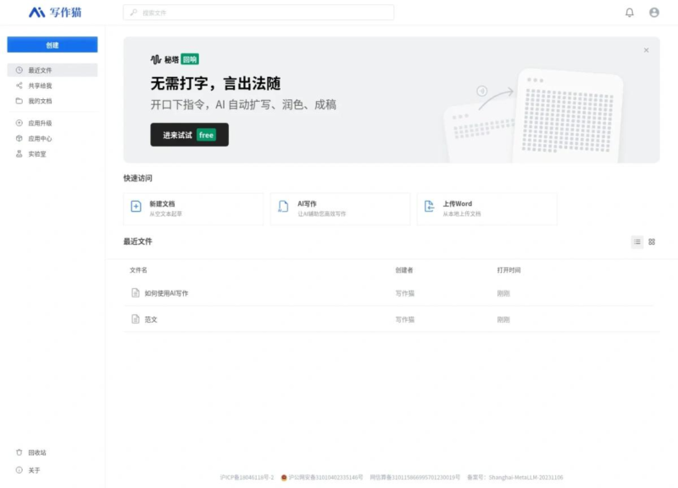Click the flask icon beside 实验室
The width and height of the screenshot is (678, 488).
tap(19, 153)
